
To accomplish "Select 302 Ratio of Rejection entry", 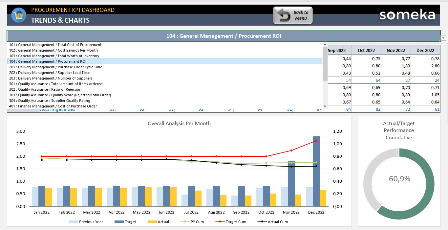I will [50, 89].
